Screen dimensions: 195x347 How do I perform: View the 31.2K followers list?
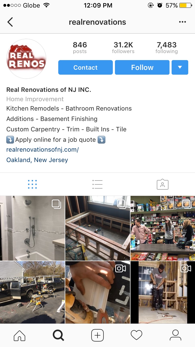click(123, 48)
